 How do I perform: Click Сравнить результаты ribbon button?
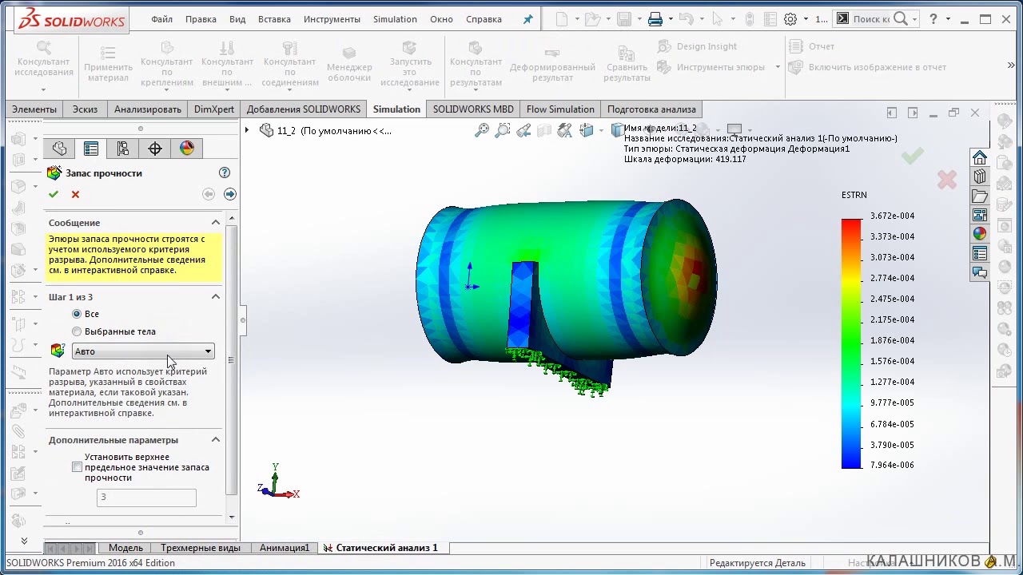(627, 62)
